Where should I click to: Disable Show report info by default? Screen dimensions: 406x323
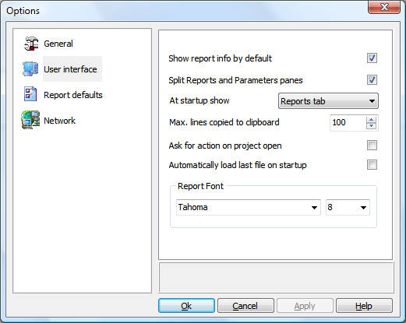click(372, 58)
